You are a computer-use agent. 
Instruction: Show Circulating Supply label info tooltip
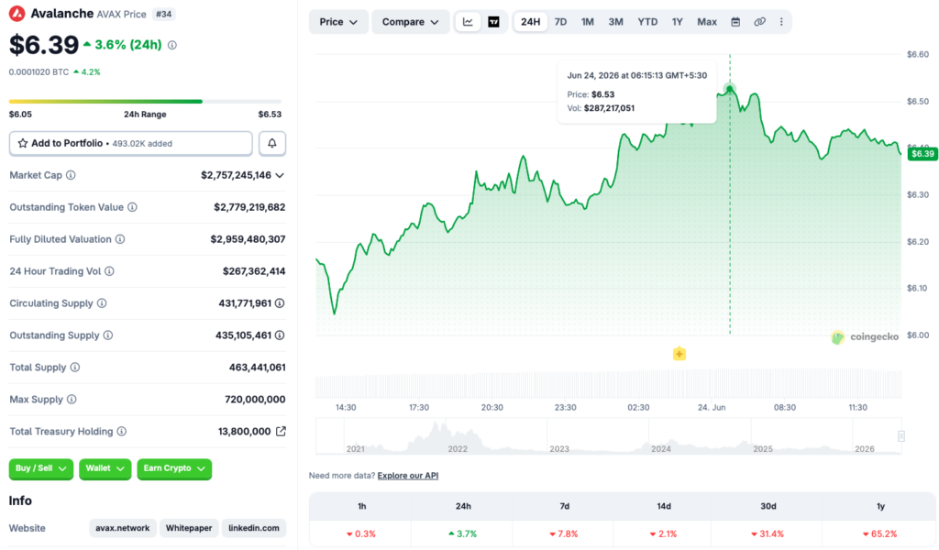(x=102, y=303)
